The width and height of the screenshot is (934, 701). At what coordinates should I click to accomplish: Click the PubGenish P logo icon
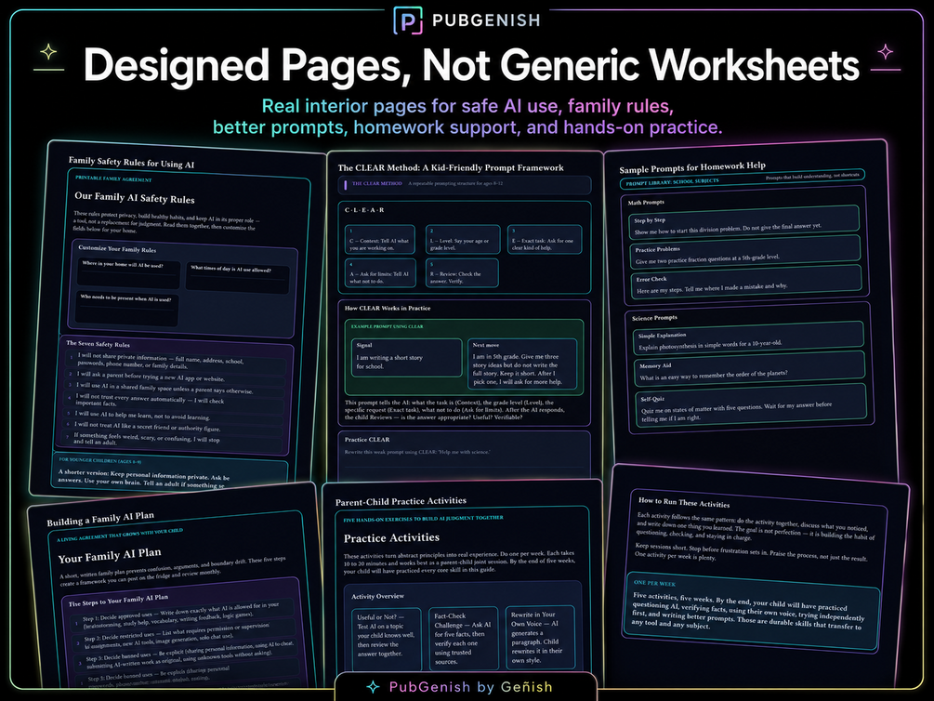(408, 20)
